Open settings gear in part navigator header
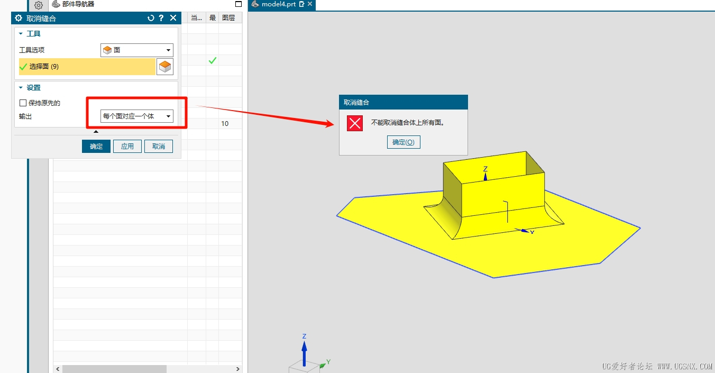715x373 pixels. (x=38, y=5)
